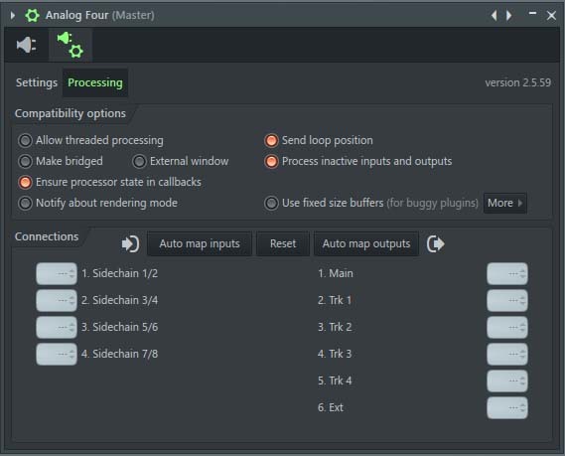Show the plugin editor via gray plug icon

[x=26, y=45]
